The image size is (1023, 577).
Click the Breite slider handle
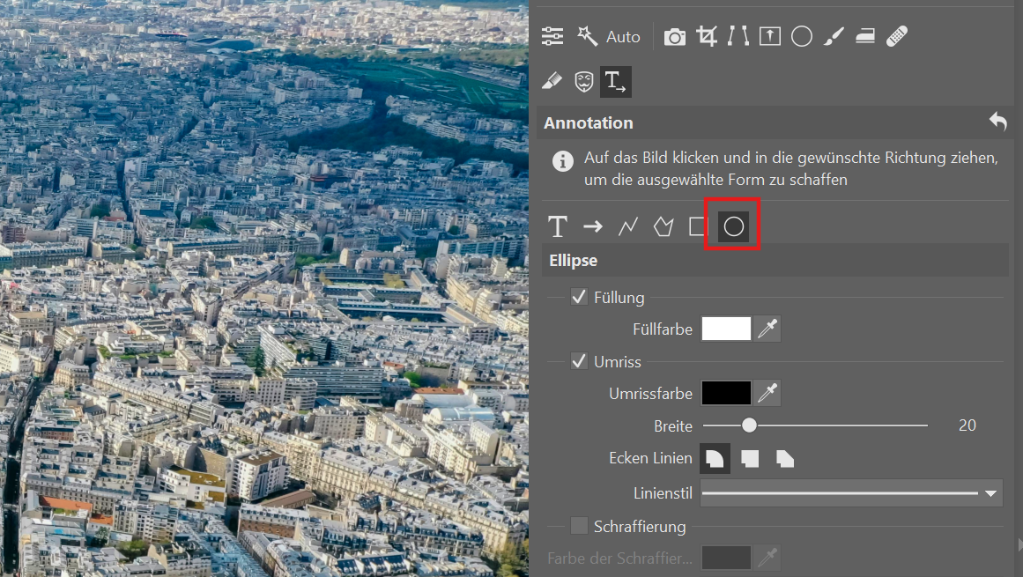pos(749,425)
